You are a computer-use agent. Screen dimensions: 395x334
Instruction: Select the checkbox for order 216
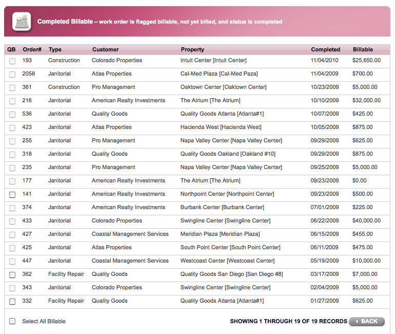tap(12, 101)
